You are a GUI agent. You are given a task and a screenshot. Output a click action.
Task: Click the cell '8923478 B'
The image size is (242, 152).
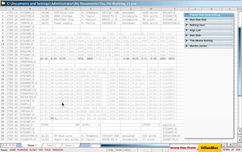111,23
